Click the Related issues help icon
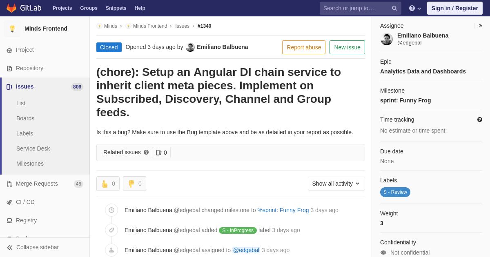490x257 pixels. tap(146, 152)
